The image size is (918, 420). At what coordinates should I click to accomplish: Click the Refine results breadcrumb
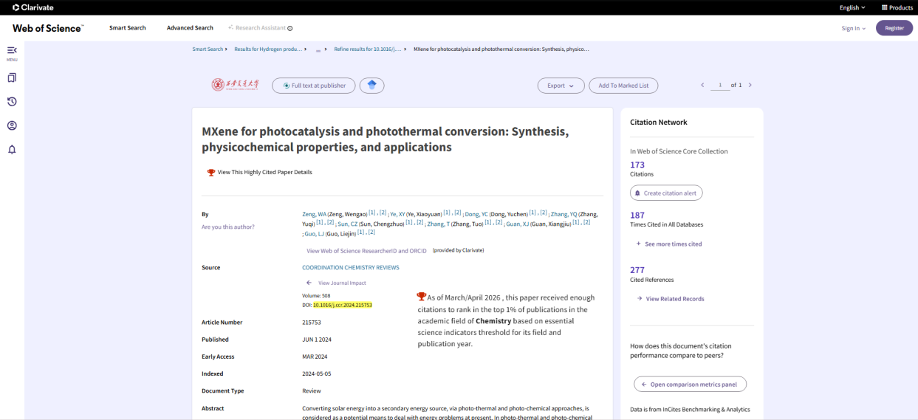(x=367, y=49)
